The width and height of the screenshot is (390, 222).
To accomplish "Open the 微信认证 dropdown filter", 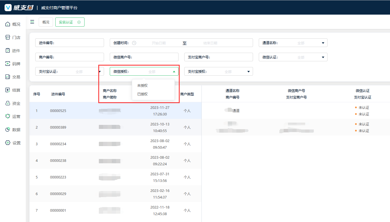I will point(323,57).
